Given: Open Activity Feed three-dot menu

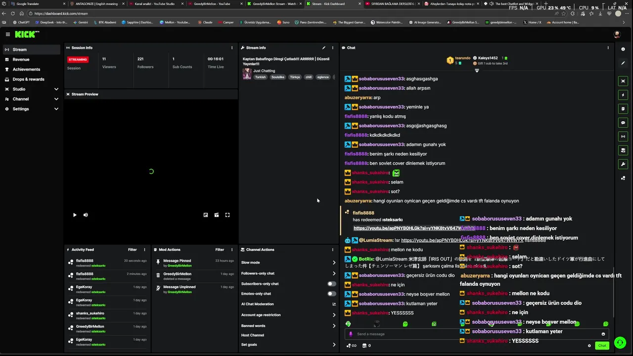Looking at the screenshot, I should (x=144, y=250).
